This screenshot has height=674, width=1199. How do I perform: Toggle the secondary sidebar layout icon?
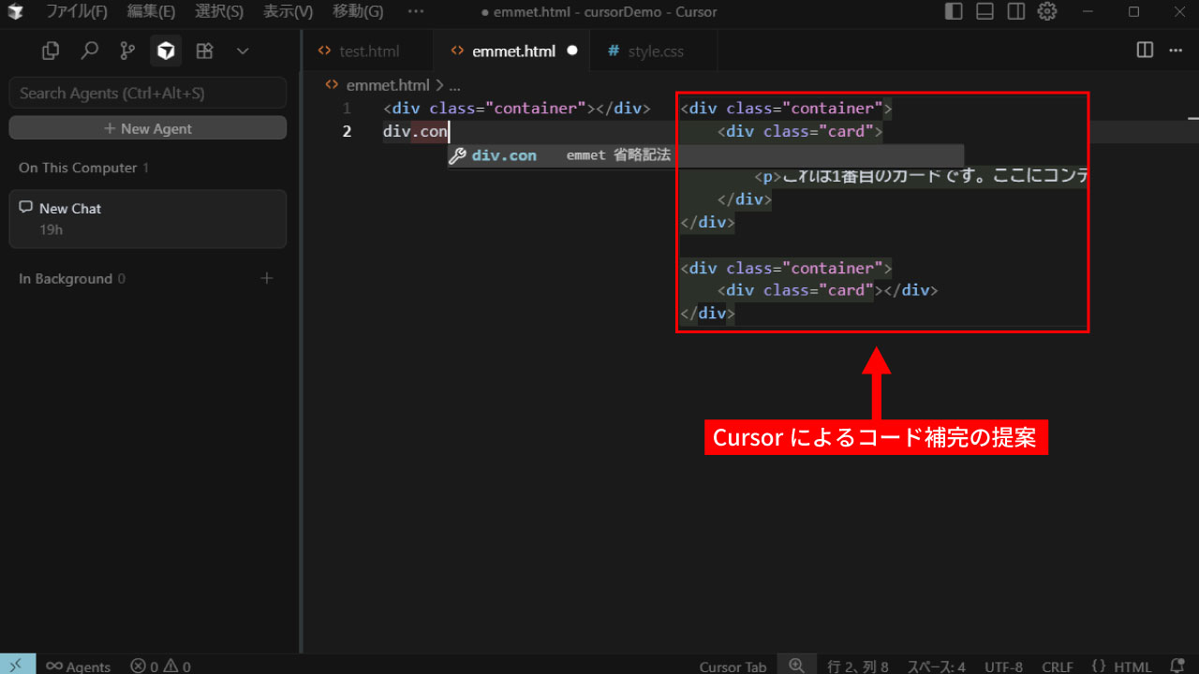click(x=1016, y=12)
